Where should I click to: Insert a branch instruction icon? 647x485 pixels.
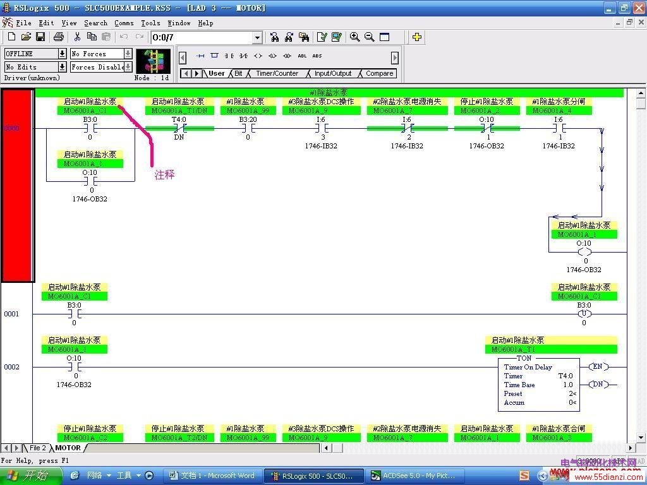click(214, 56)
